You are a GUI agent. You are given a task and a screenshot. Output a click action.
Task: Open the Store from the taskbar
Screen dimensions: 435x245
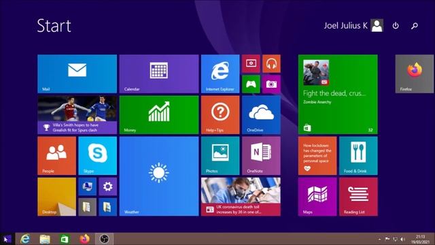point(65,239)
